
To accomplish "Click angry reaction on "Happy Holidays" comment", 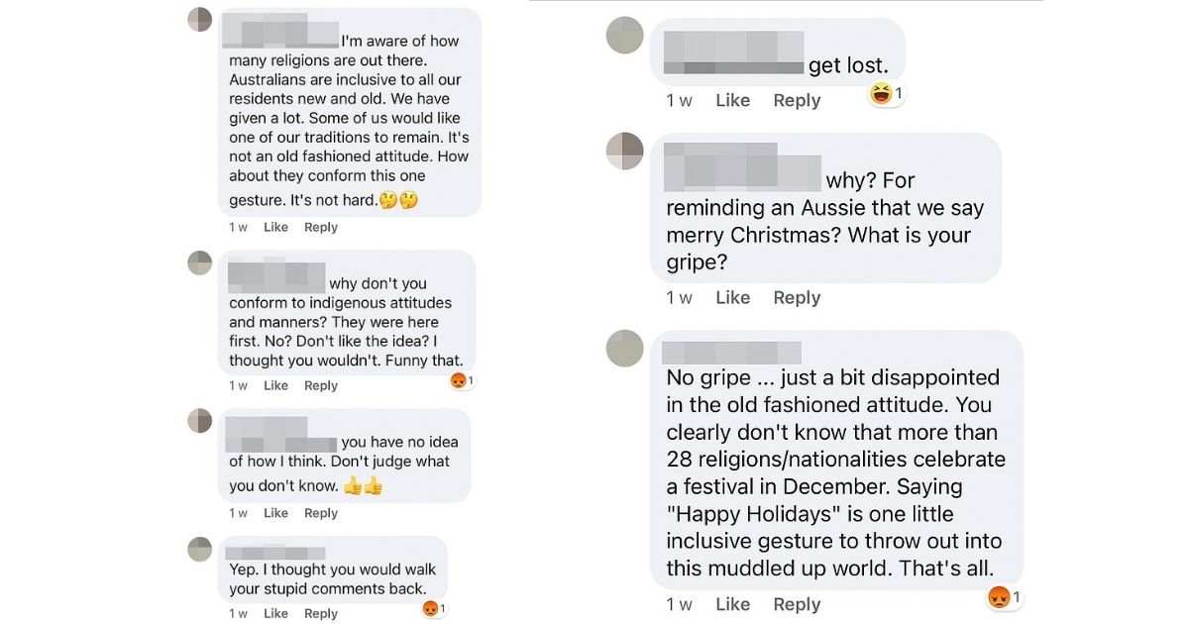I will pyautogui.click(x=998, y=597).
